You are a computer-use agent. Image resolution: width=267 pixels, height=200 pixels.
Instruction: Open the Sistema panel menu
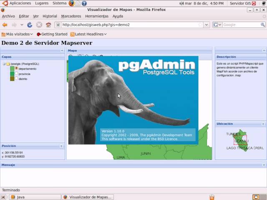tap(59, 3)
